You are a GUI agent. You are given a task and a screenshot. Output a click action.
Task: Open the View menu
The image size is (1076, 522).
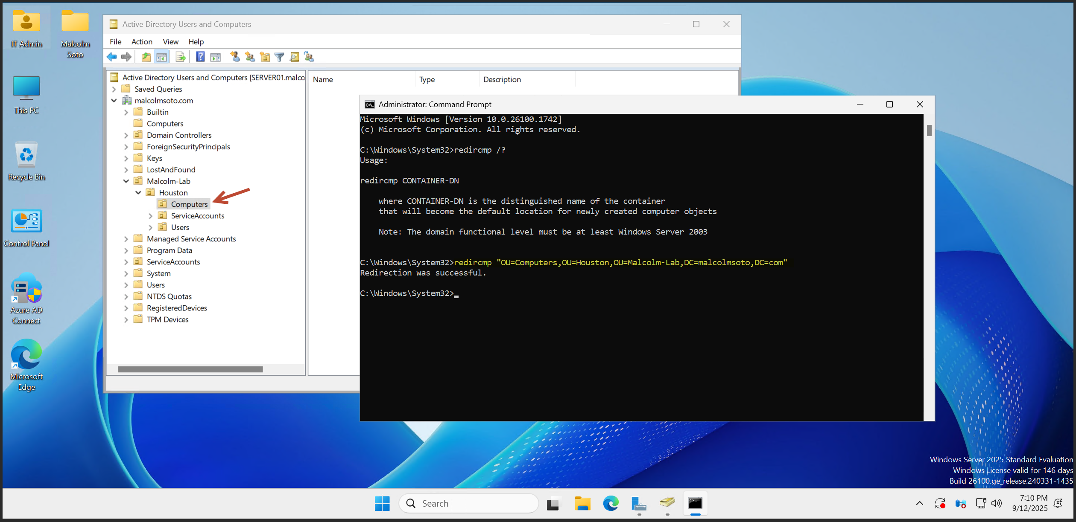coord(170,42)
